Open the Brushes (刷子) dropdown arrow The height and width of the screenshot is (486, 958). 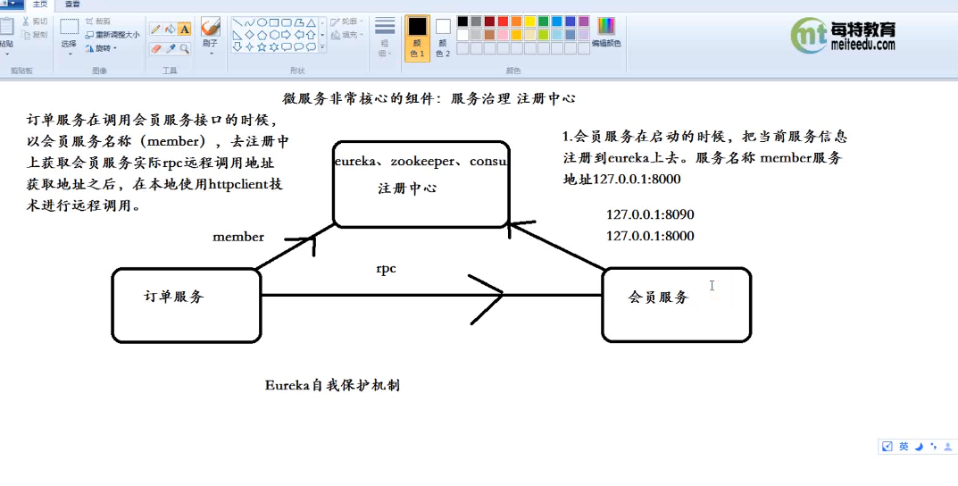pyautogui.click(x=210, y=54)
